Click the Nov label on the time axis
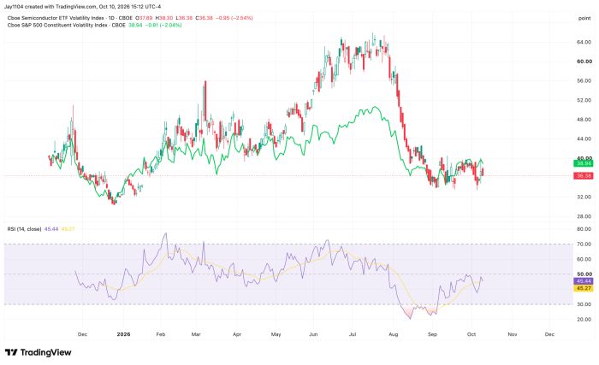This screenshot has width=599, height=365. 513,334
